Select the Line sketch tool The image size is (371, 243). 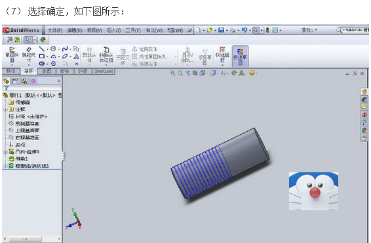(42, 49)
